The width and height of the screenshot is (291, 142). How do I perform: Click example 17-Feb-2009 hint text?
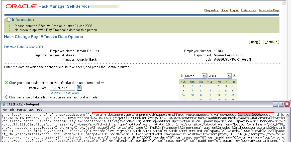click(64, 93)
